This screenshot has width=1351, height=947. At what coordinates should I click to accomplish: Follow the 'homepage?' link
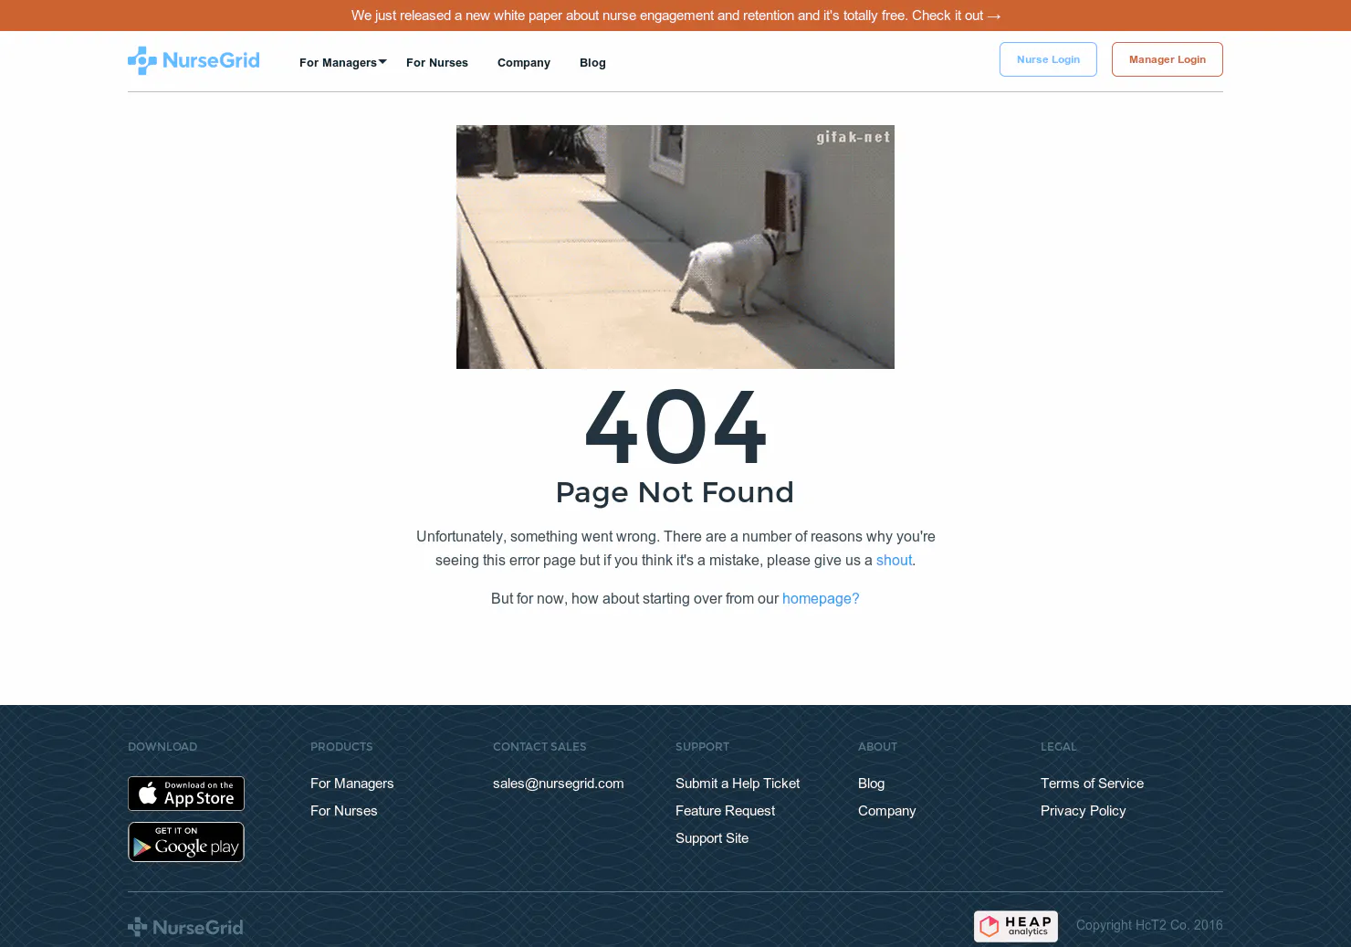tap(821, 599)
